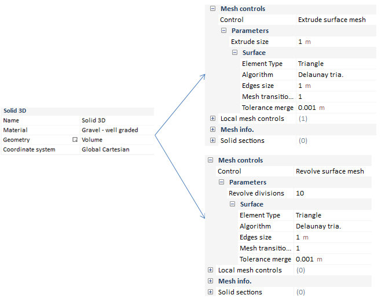This screenshot has width=385, height=306.
Task: Collapse Mesh controls in the extrude panel
Action: pyautogui.click(x=212, y=9)
